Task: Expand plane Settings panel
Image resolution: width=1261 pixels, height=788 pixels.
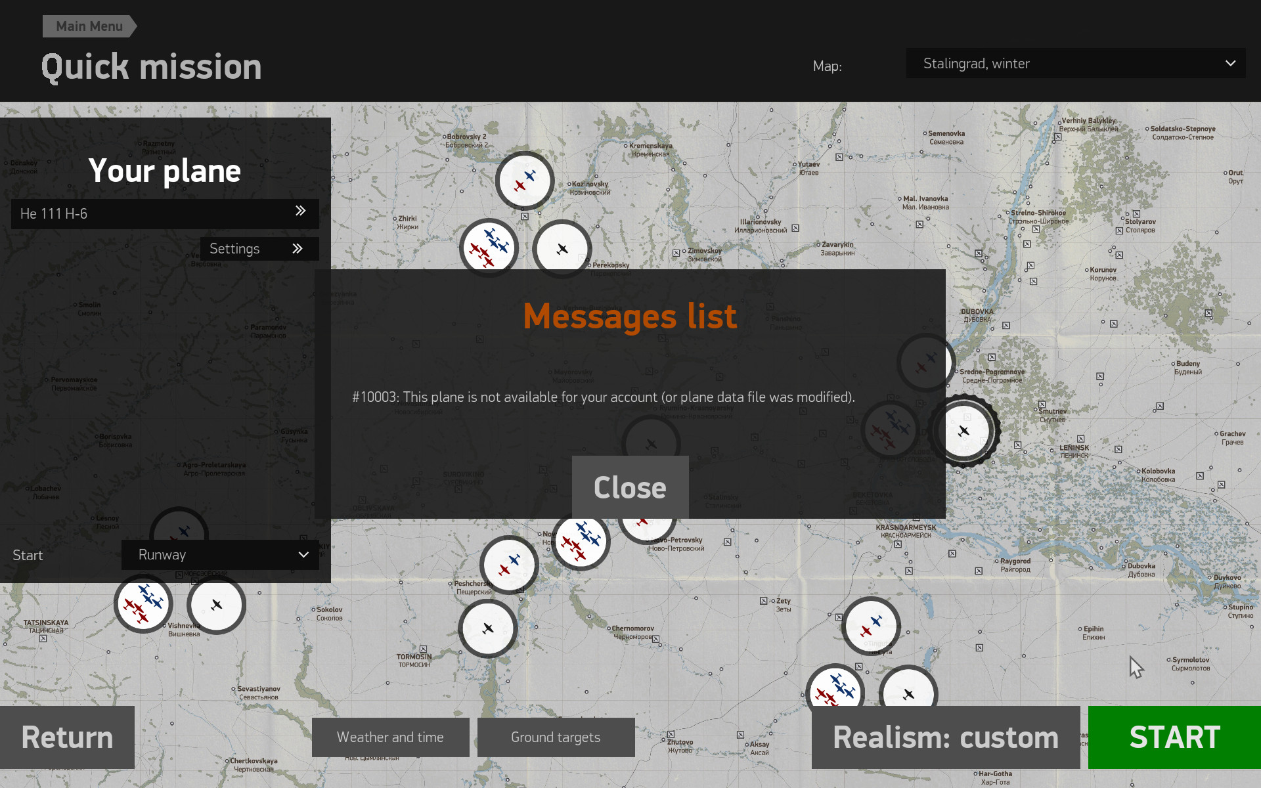Action: coord(259,249)
